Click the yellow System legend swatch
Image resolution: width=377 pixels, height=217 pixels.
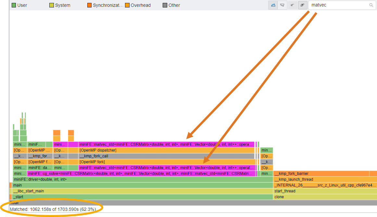[x=51, y=5]
